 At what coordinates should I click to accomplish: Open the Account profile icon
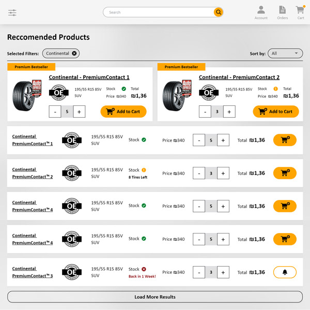[x=261, y=10]
